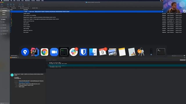Open the Edit menu
The image size is (186, 104).
[14, 1]
